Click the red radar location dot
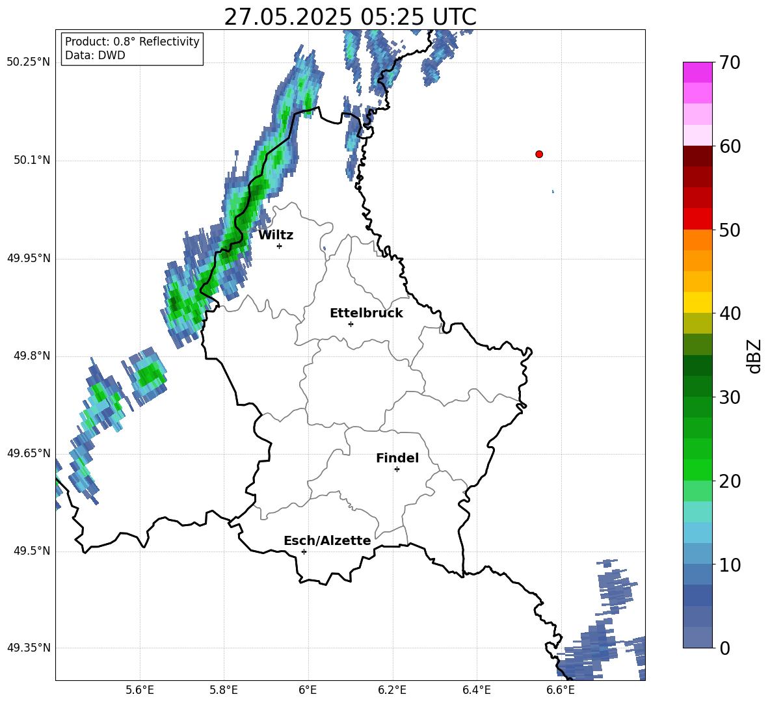 tap(539, 154)
